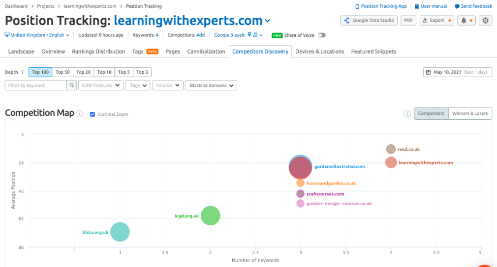Open the Featured Snippets tab

click(373, 52)
